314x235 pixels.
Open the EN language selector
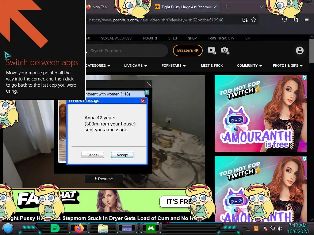(x=247, y=38)
